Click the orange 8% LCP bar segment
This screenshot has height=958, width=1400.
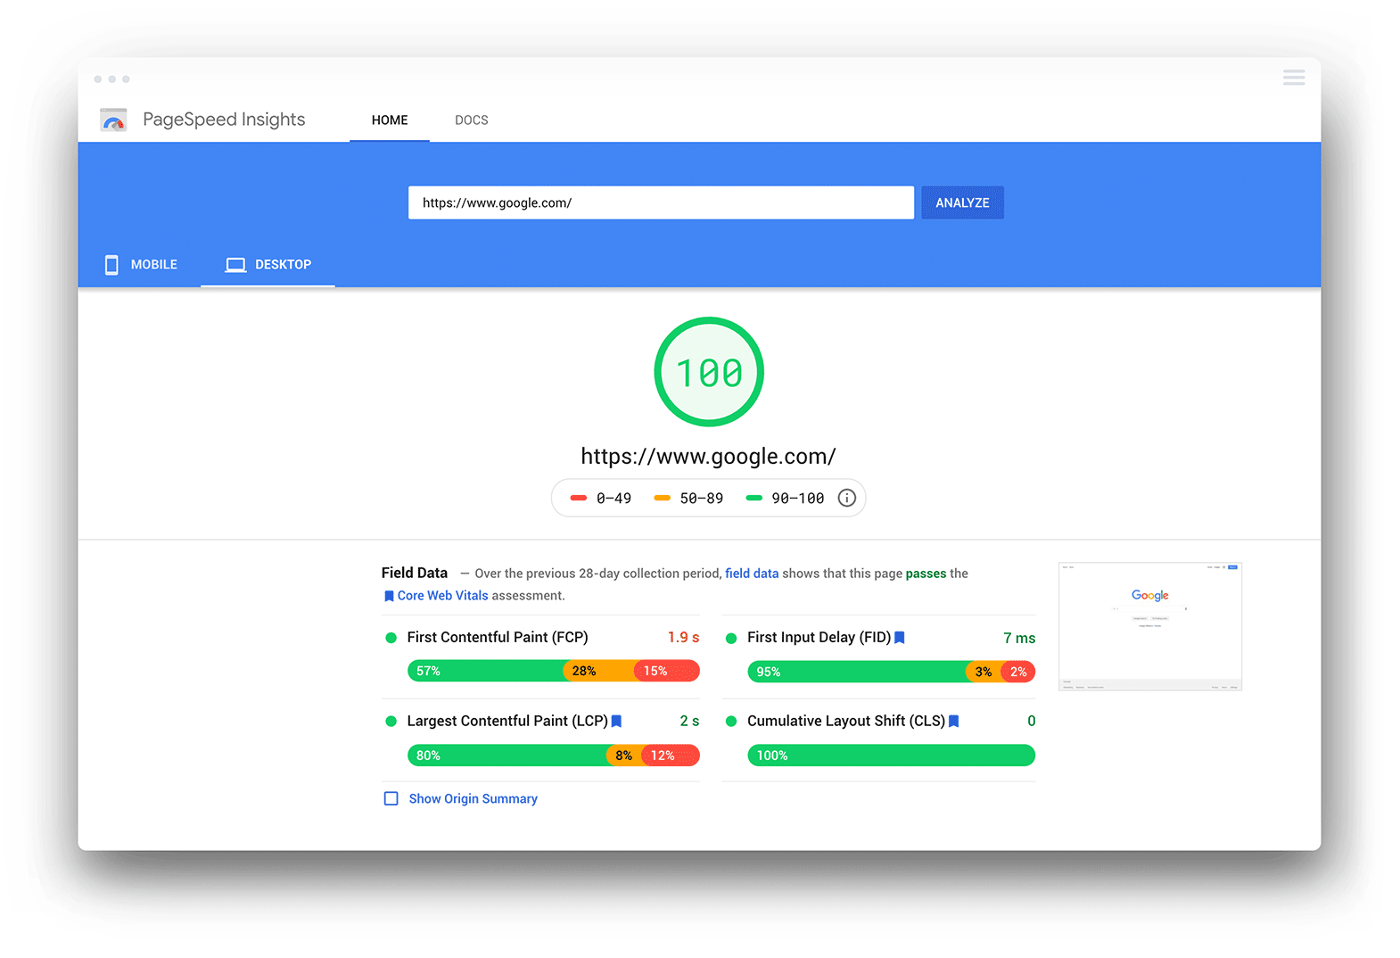tap(624, 756)
